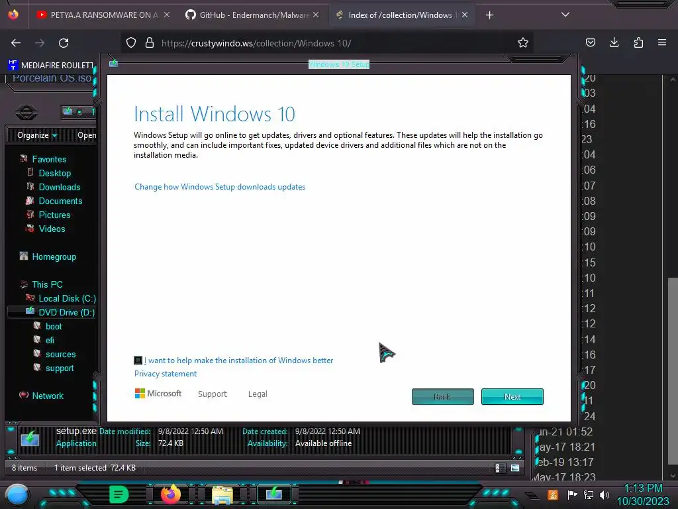Switch Explorer to details view icon
The width and height of the screenshot is (678, 509).
501,468
